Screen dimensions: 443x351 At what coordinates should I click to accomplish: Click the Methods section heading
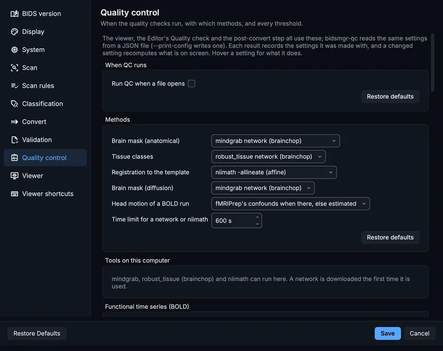point(118,120)
